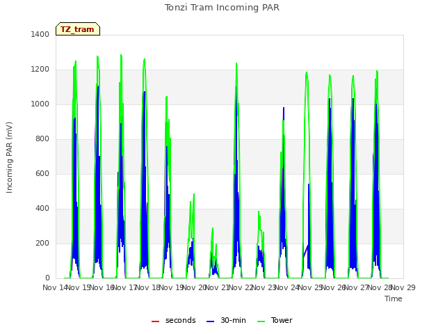Click the 1400 y-axis tick label
Image resolution: width=445 pixels, height=334 pixels.
(x=40, y=34)
